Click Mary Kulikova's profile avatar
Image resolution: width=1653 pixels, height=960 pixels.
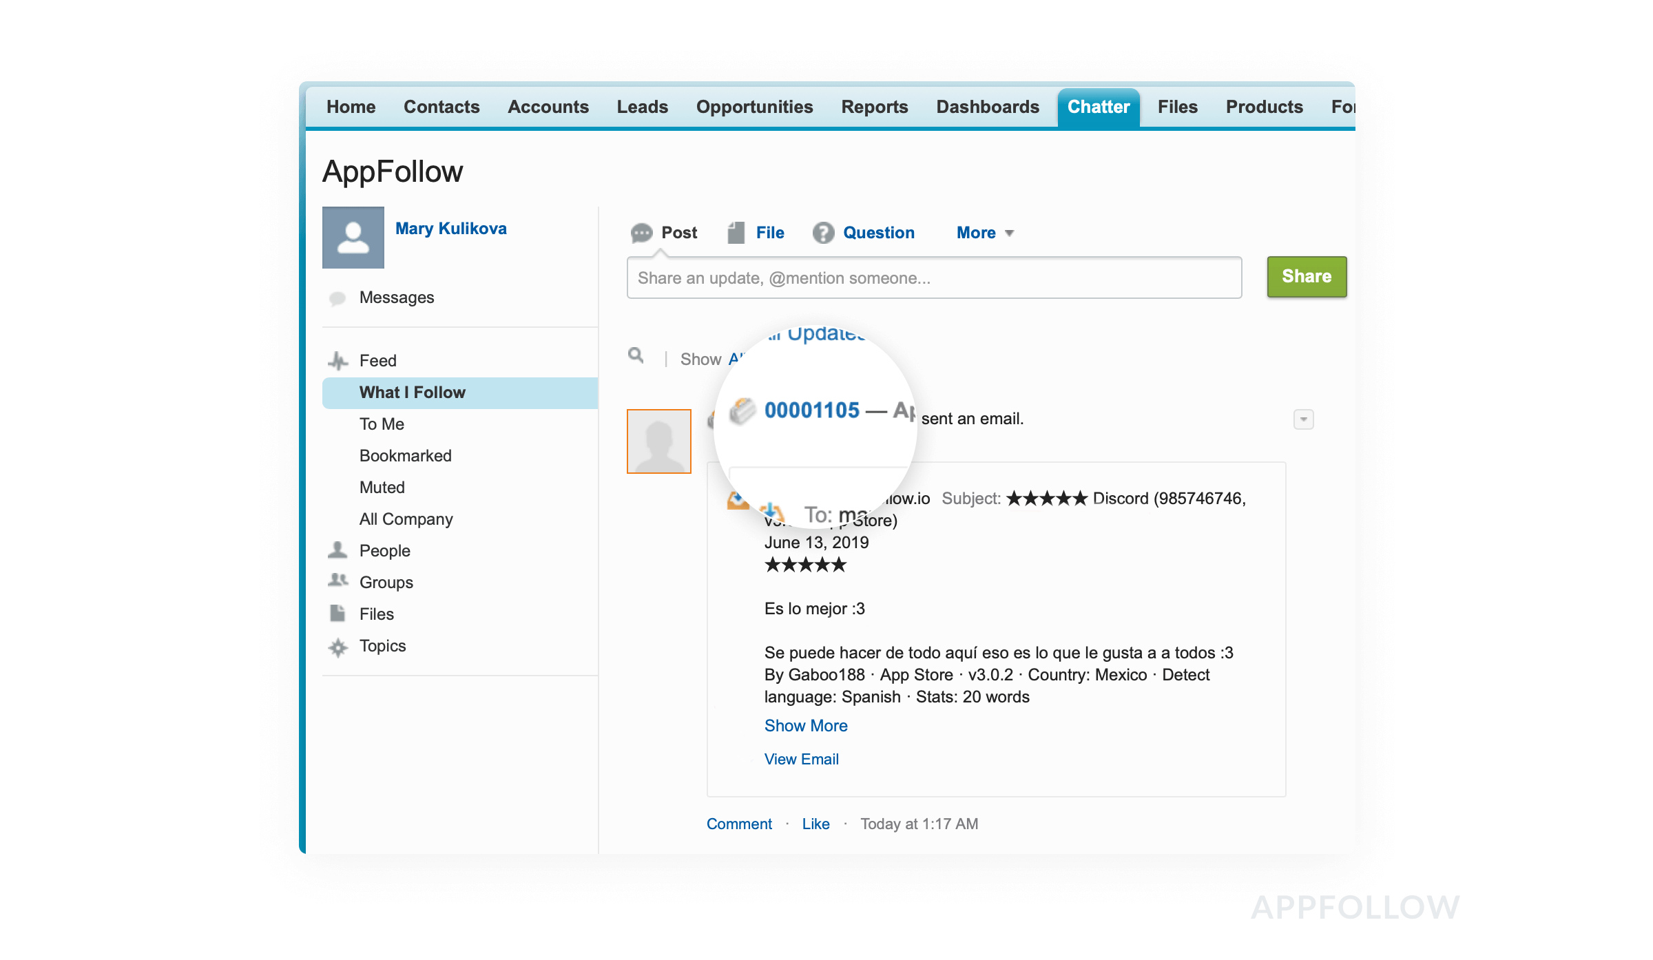click(353, 238)
